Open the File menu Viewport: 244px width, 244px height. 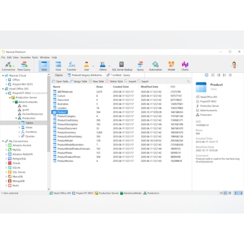(x=3, y=57)
